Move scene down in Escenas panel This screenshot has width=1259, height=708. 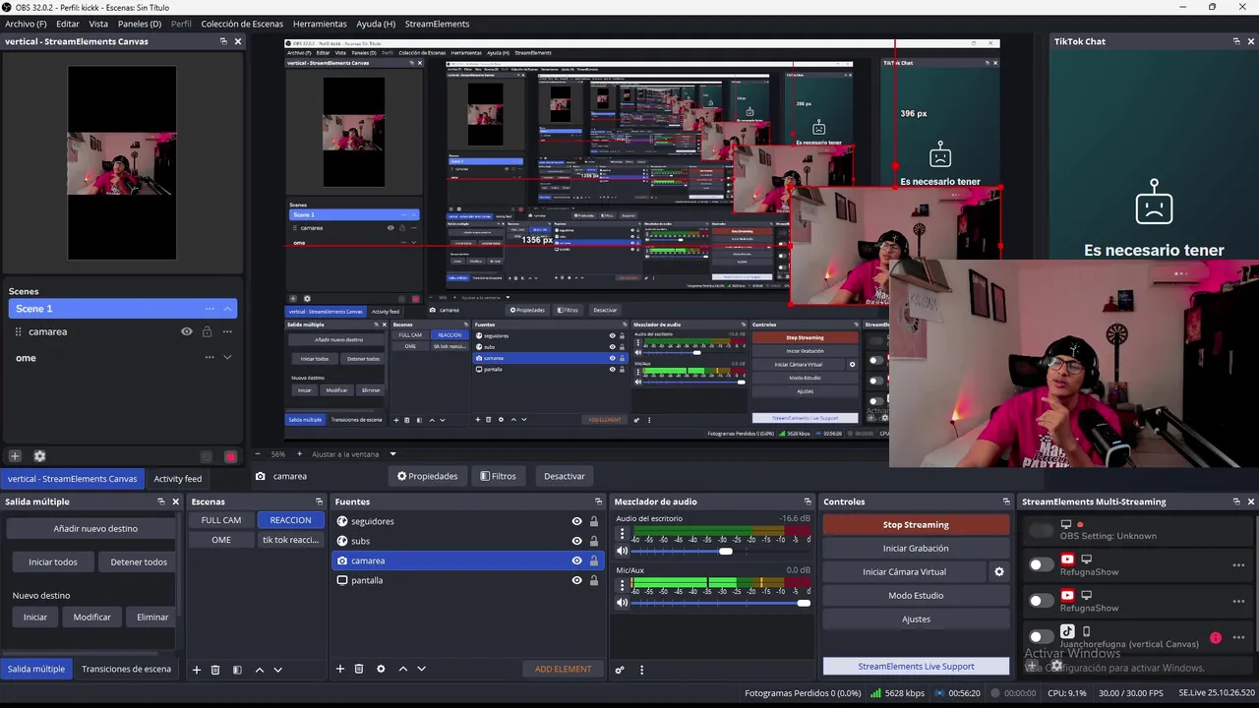277,670
